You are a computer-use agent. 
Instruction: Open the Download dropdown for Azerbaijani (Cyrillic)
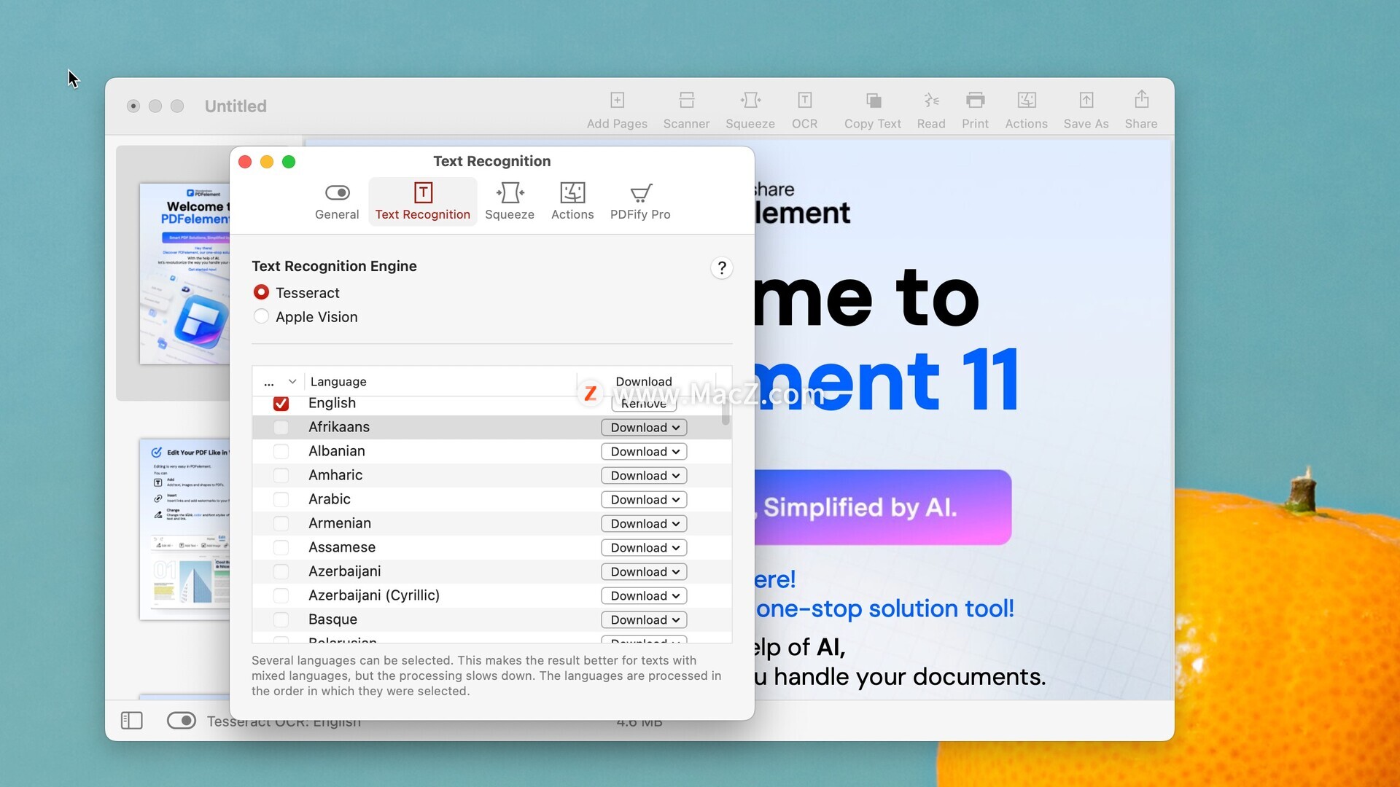coord(644,595)
